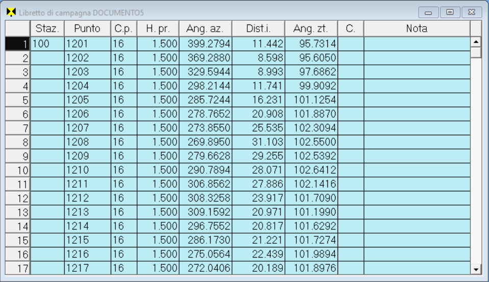Click the Libretto di campagna window icon
Viewport: 489px width, 282px height.
(x=11, y=12)
